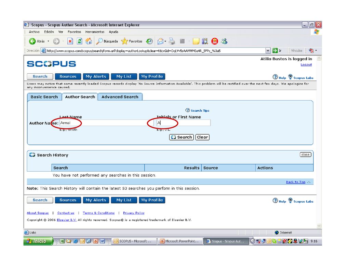The width and height of the screenshot is (350, 263).
Task: Select the Author Search tab
Action: 80,97
